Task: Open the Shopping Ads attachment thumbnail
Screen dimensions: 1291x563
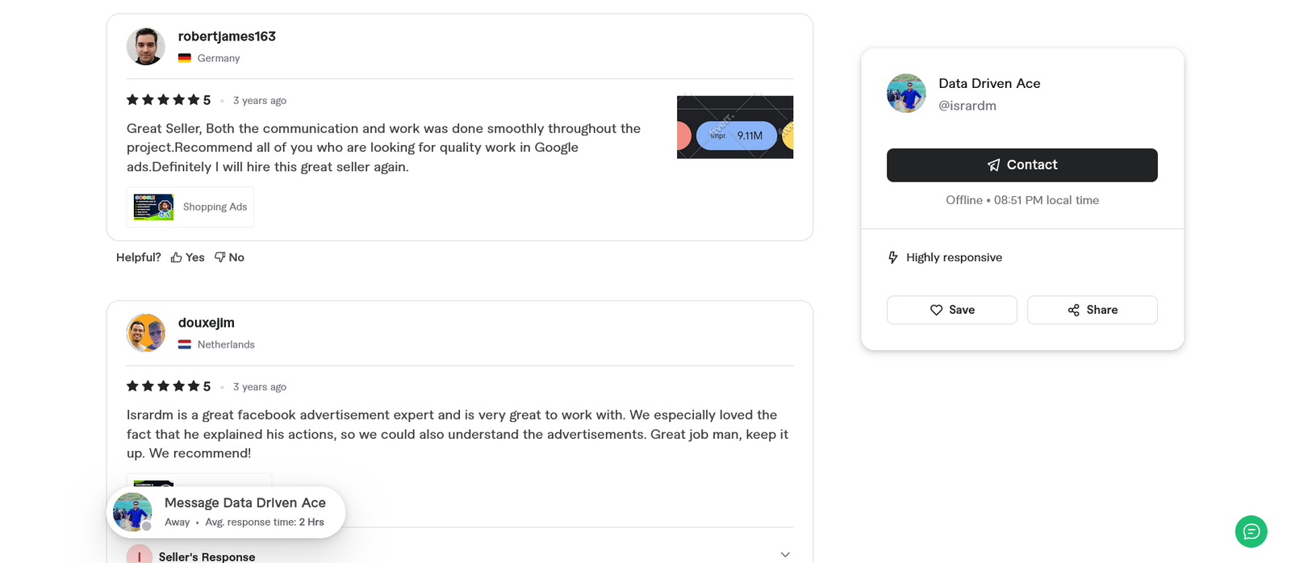Action: click(152, 206)
